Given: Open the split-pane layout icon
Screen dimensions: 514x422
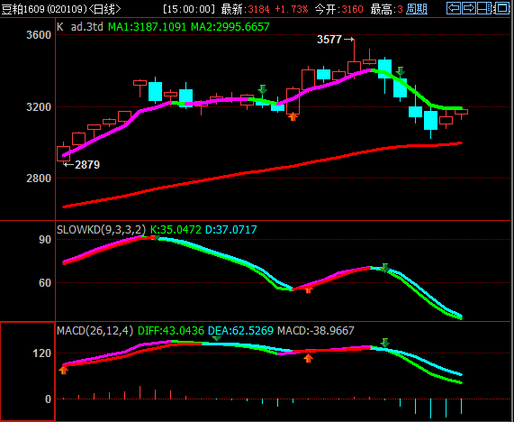Looking at the screenshot, I should [485, 8].
